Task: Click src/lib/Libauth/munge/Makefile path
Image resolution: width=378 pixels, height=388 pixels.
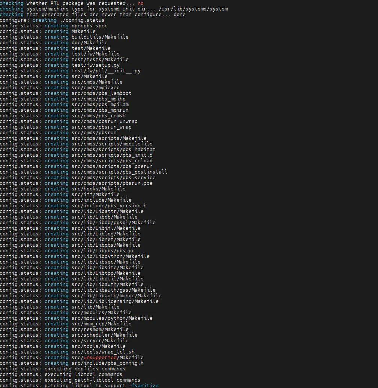Action: (x=116, y=296)
